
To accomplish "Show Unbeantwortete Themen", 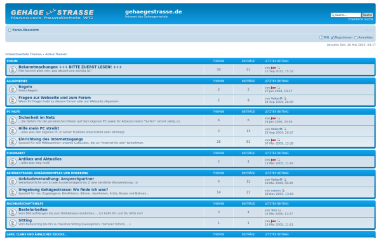I will point(23,54).
